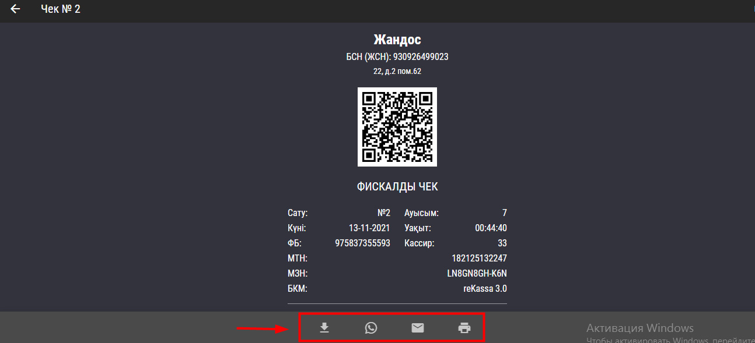Viewport: 755px width, 343px height.
Task: Select the МЗН value LN8GN8GH-K6N
Action: (x=477, y=274)
